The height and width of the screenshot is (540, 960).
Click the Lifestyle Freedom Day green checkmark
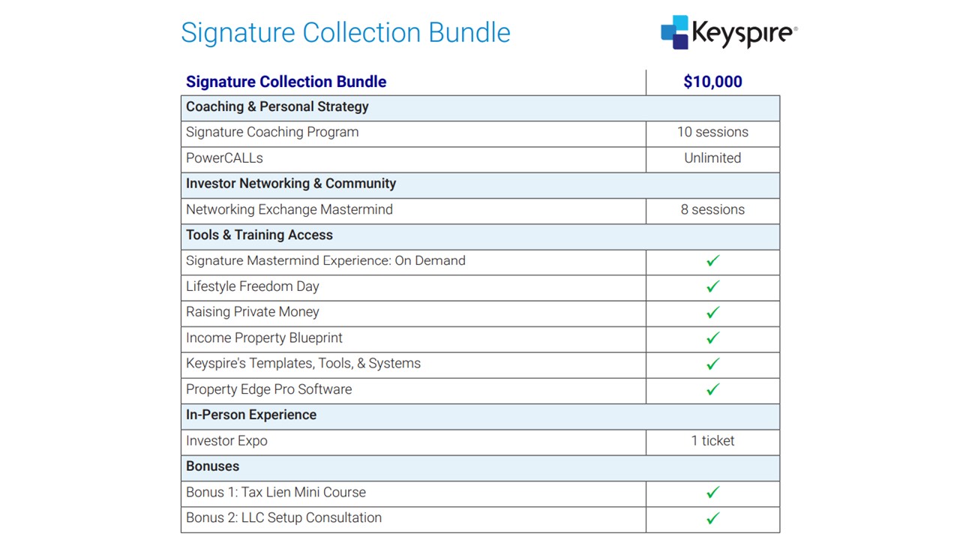tap(712, 286)
